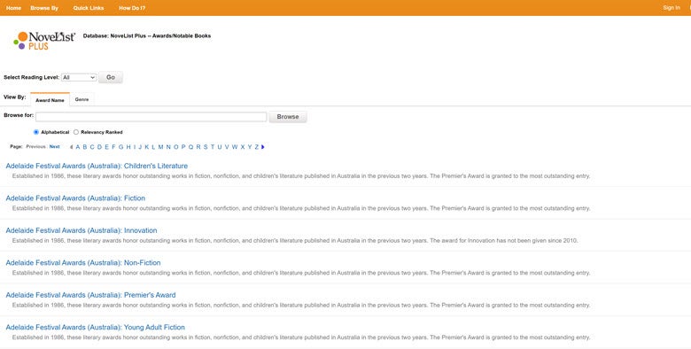Screen dimensions: 691x349
Task: Jump to awards starting with U
Action: [220, 147]
